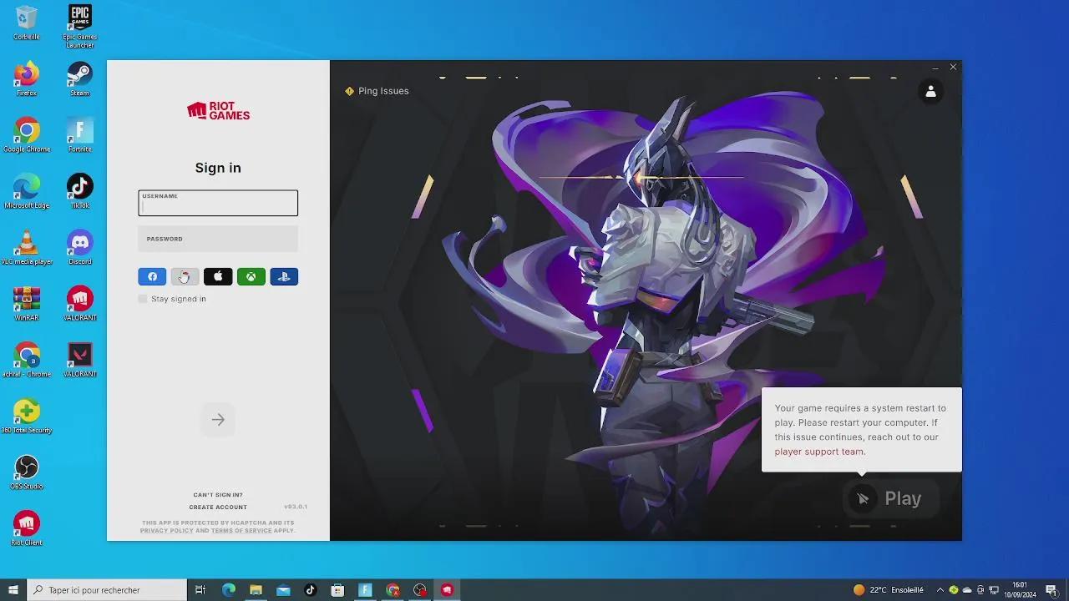Viewport: 1069px width, 601px height.
Task: Select the Corbeille desktop icon
Action: pos(27,23)
